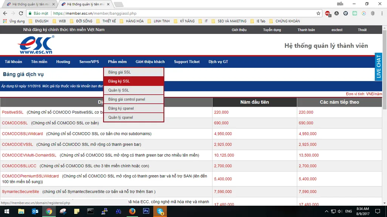
Task: Click the page vertical scrollbar
Action: tap(384, 116)
